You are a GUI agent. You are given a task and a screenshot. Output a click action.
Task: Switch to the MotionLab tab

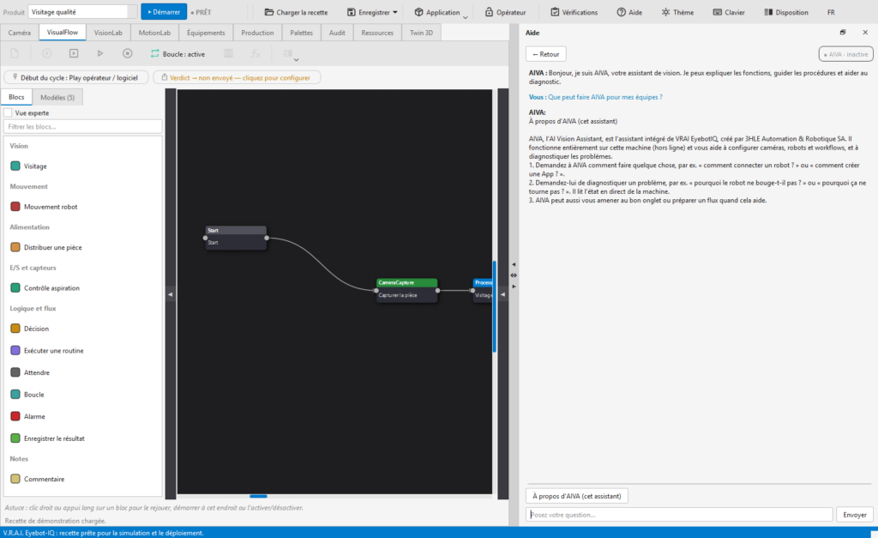154,33
